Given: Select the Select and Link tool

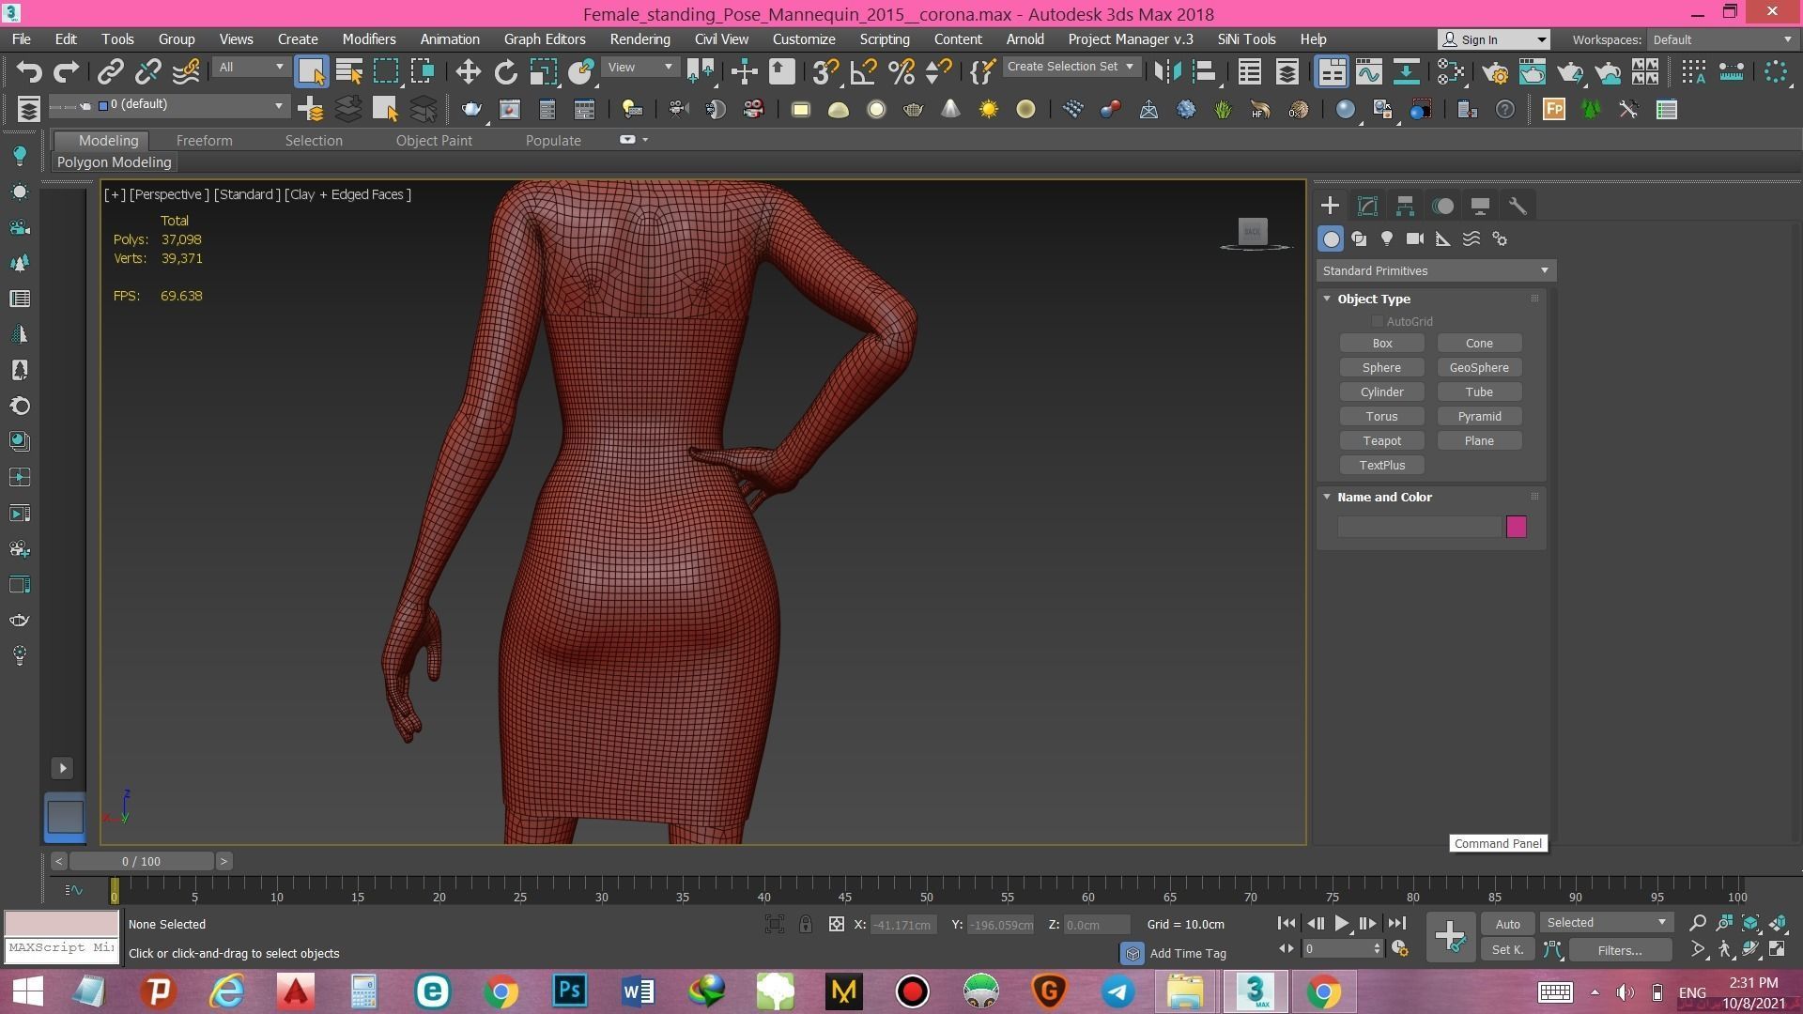Looking at the screenshot, I should click(111, 71).
